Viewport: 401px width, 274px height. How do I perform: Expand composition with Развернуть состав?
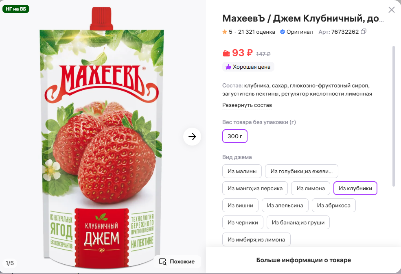247,105
